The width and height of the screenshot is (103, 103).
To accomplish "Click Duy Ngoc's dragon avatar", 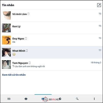I will 6,40.
